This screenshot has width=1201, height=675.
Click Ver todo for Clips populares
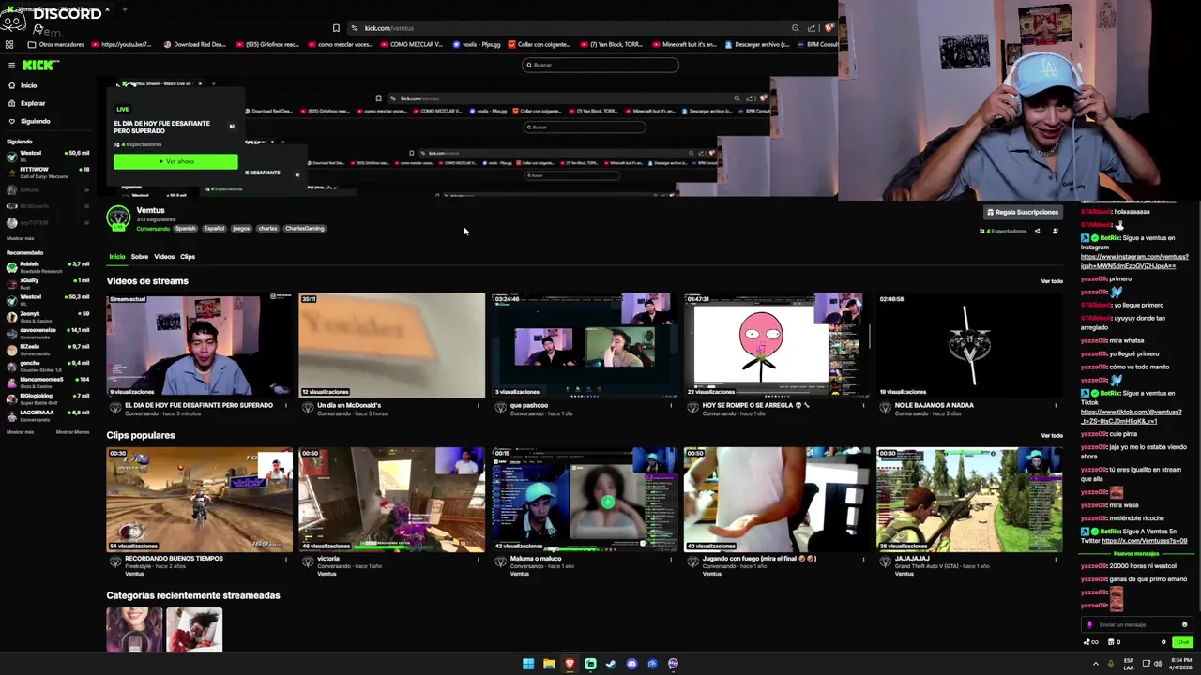(1052, 435)
